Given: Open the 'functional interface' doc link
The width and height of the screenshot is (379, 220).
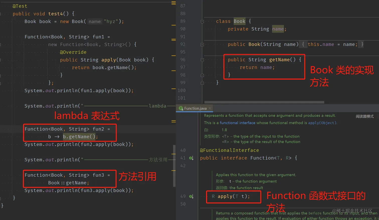Looking at the screenshot, I should point(237,123).
